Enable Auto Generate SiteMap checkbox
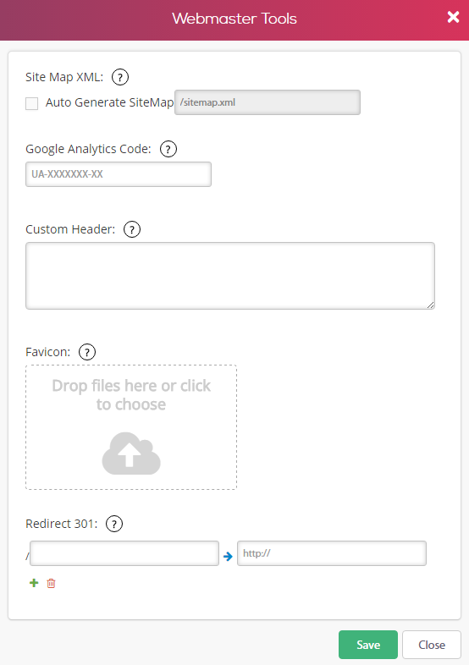 point(32,103)
